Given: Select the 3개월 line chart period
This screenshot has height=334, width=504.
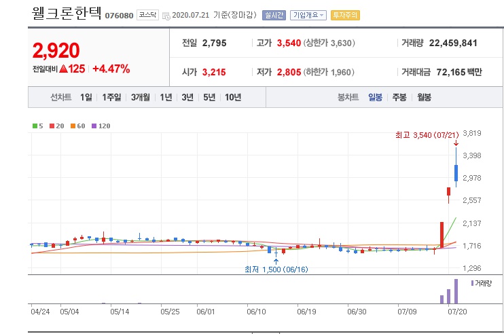Looking at the screenshot, I should pos(140,97).
